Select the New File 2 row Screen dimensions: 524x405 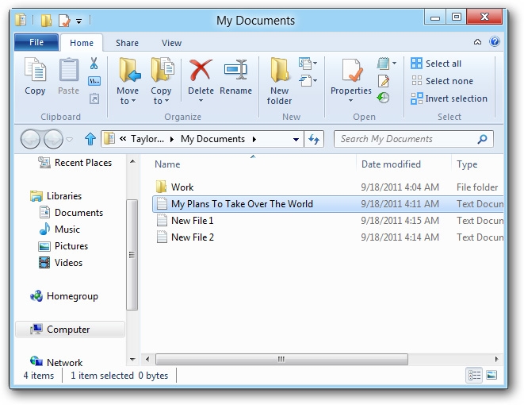pyautogui.click(x=328, y=237)
